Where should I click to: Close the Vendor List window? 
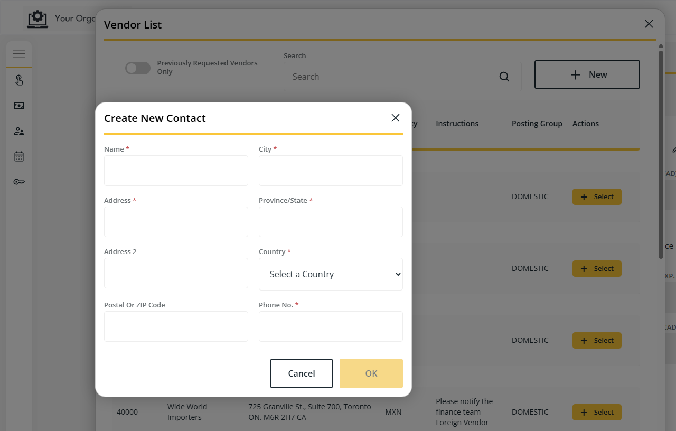tap(649, 24)
